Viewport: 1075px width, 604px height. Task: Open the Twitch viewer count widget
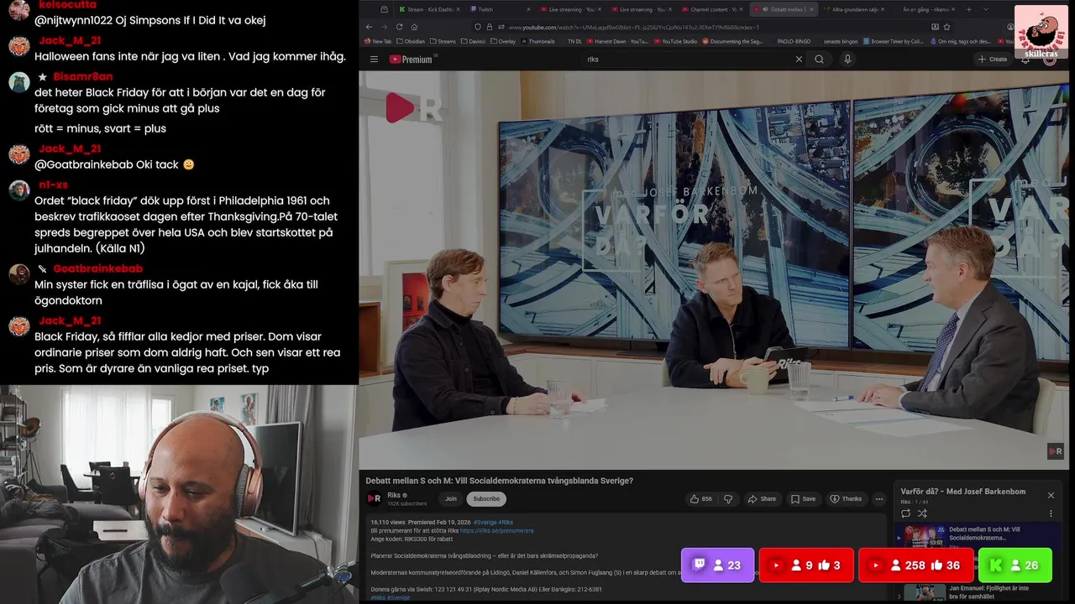click(x=717, y=565)
